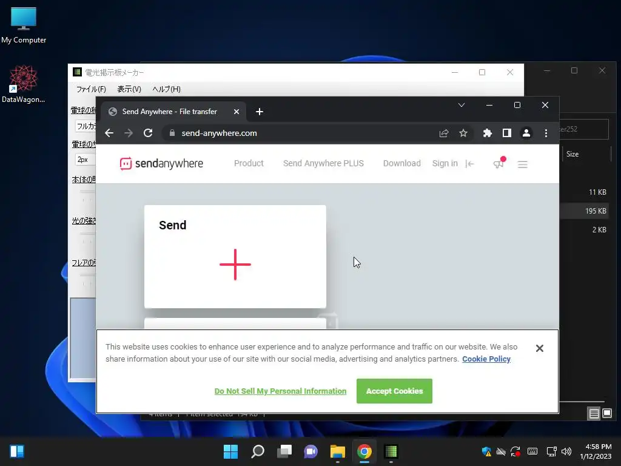Viewport: 621px width, 466px height.
Task: Click the File Explorer search box
Action: [x=584, y=129]
